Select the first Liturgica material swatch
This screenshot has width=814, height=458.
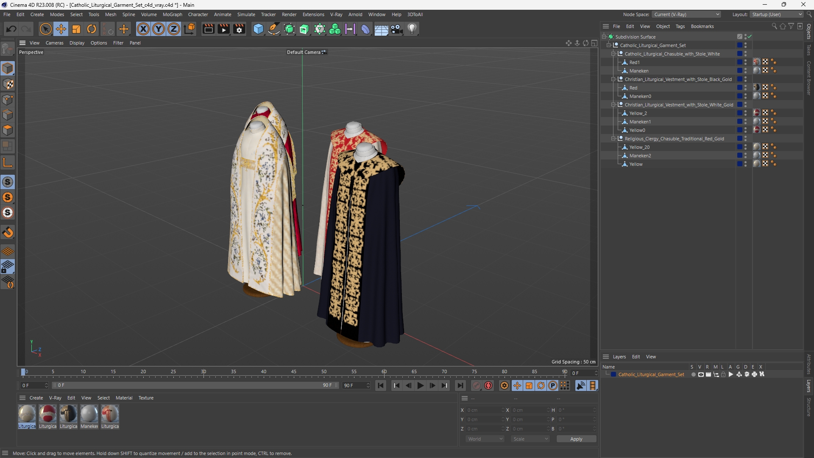(27, 417)
